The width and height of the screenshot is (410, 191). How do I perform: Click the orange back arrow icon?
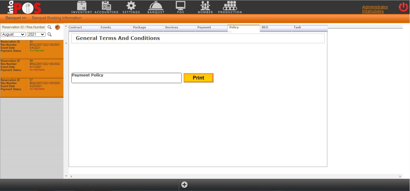click(x=57, y=27)
